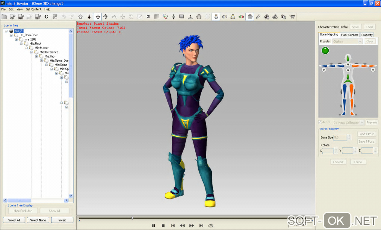This screenshot has width=381, height=230.
Task: Collapse the mia_Z root node
Action: [6, 31]
